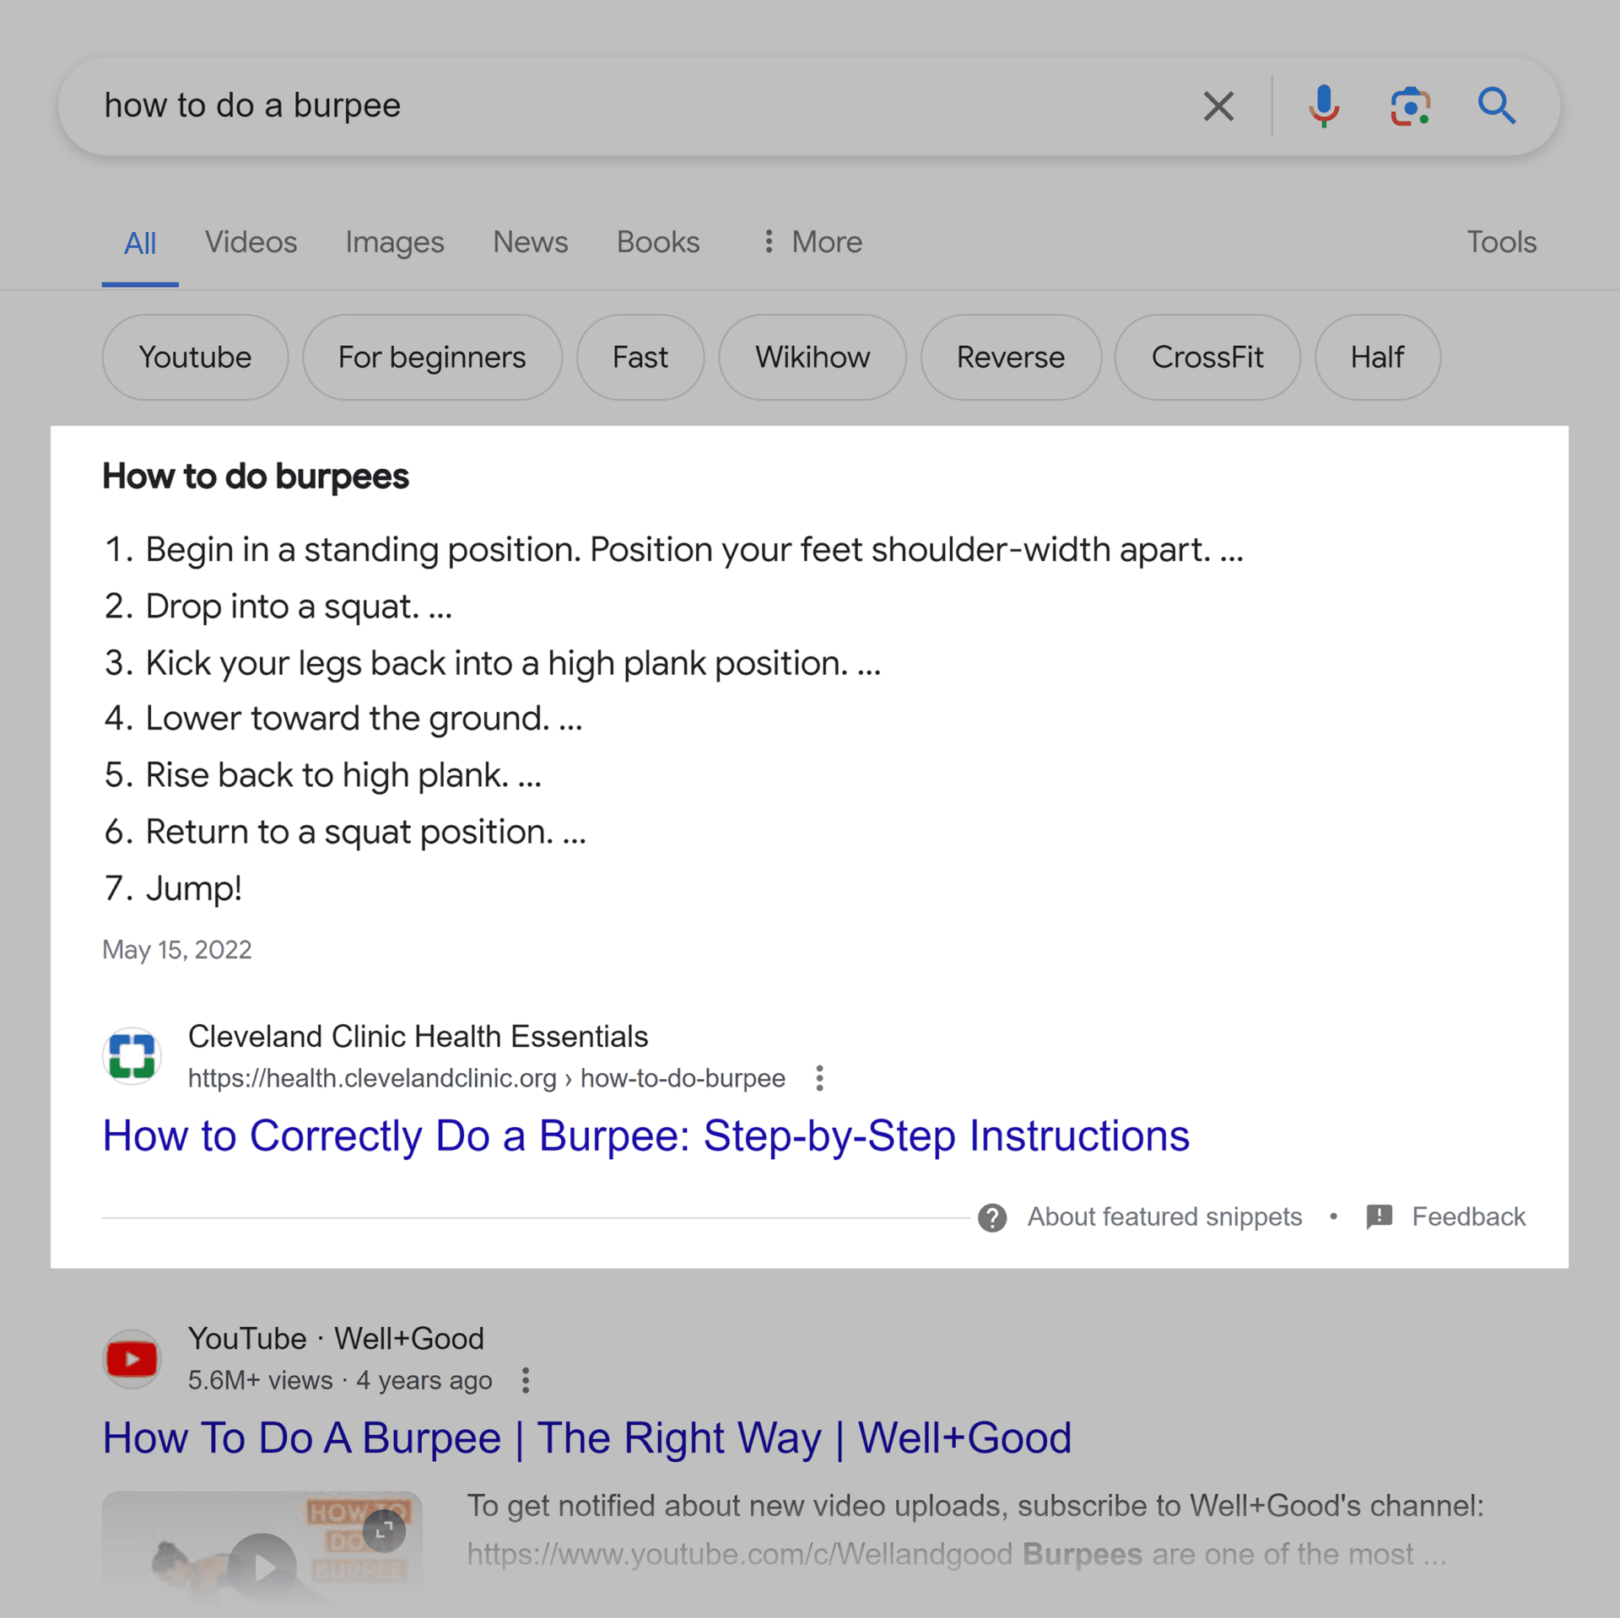Click the YouTube play icon on video result
Viewport: 1620px width, 1618px height.
pos(132,1358)
